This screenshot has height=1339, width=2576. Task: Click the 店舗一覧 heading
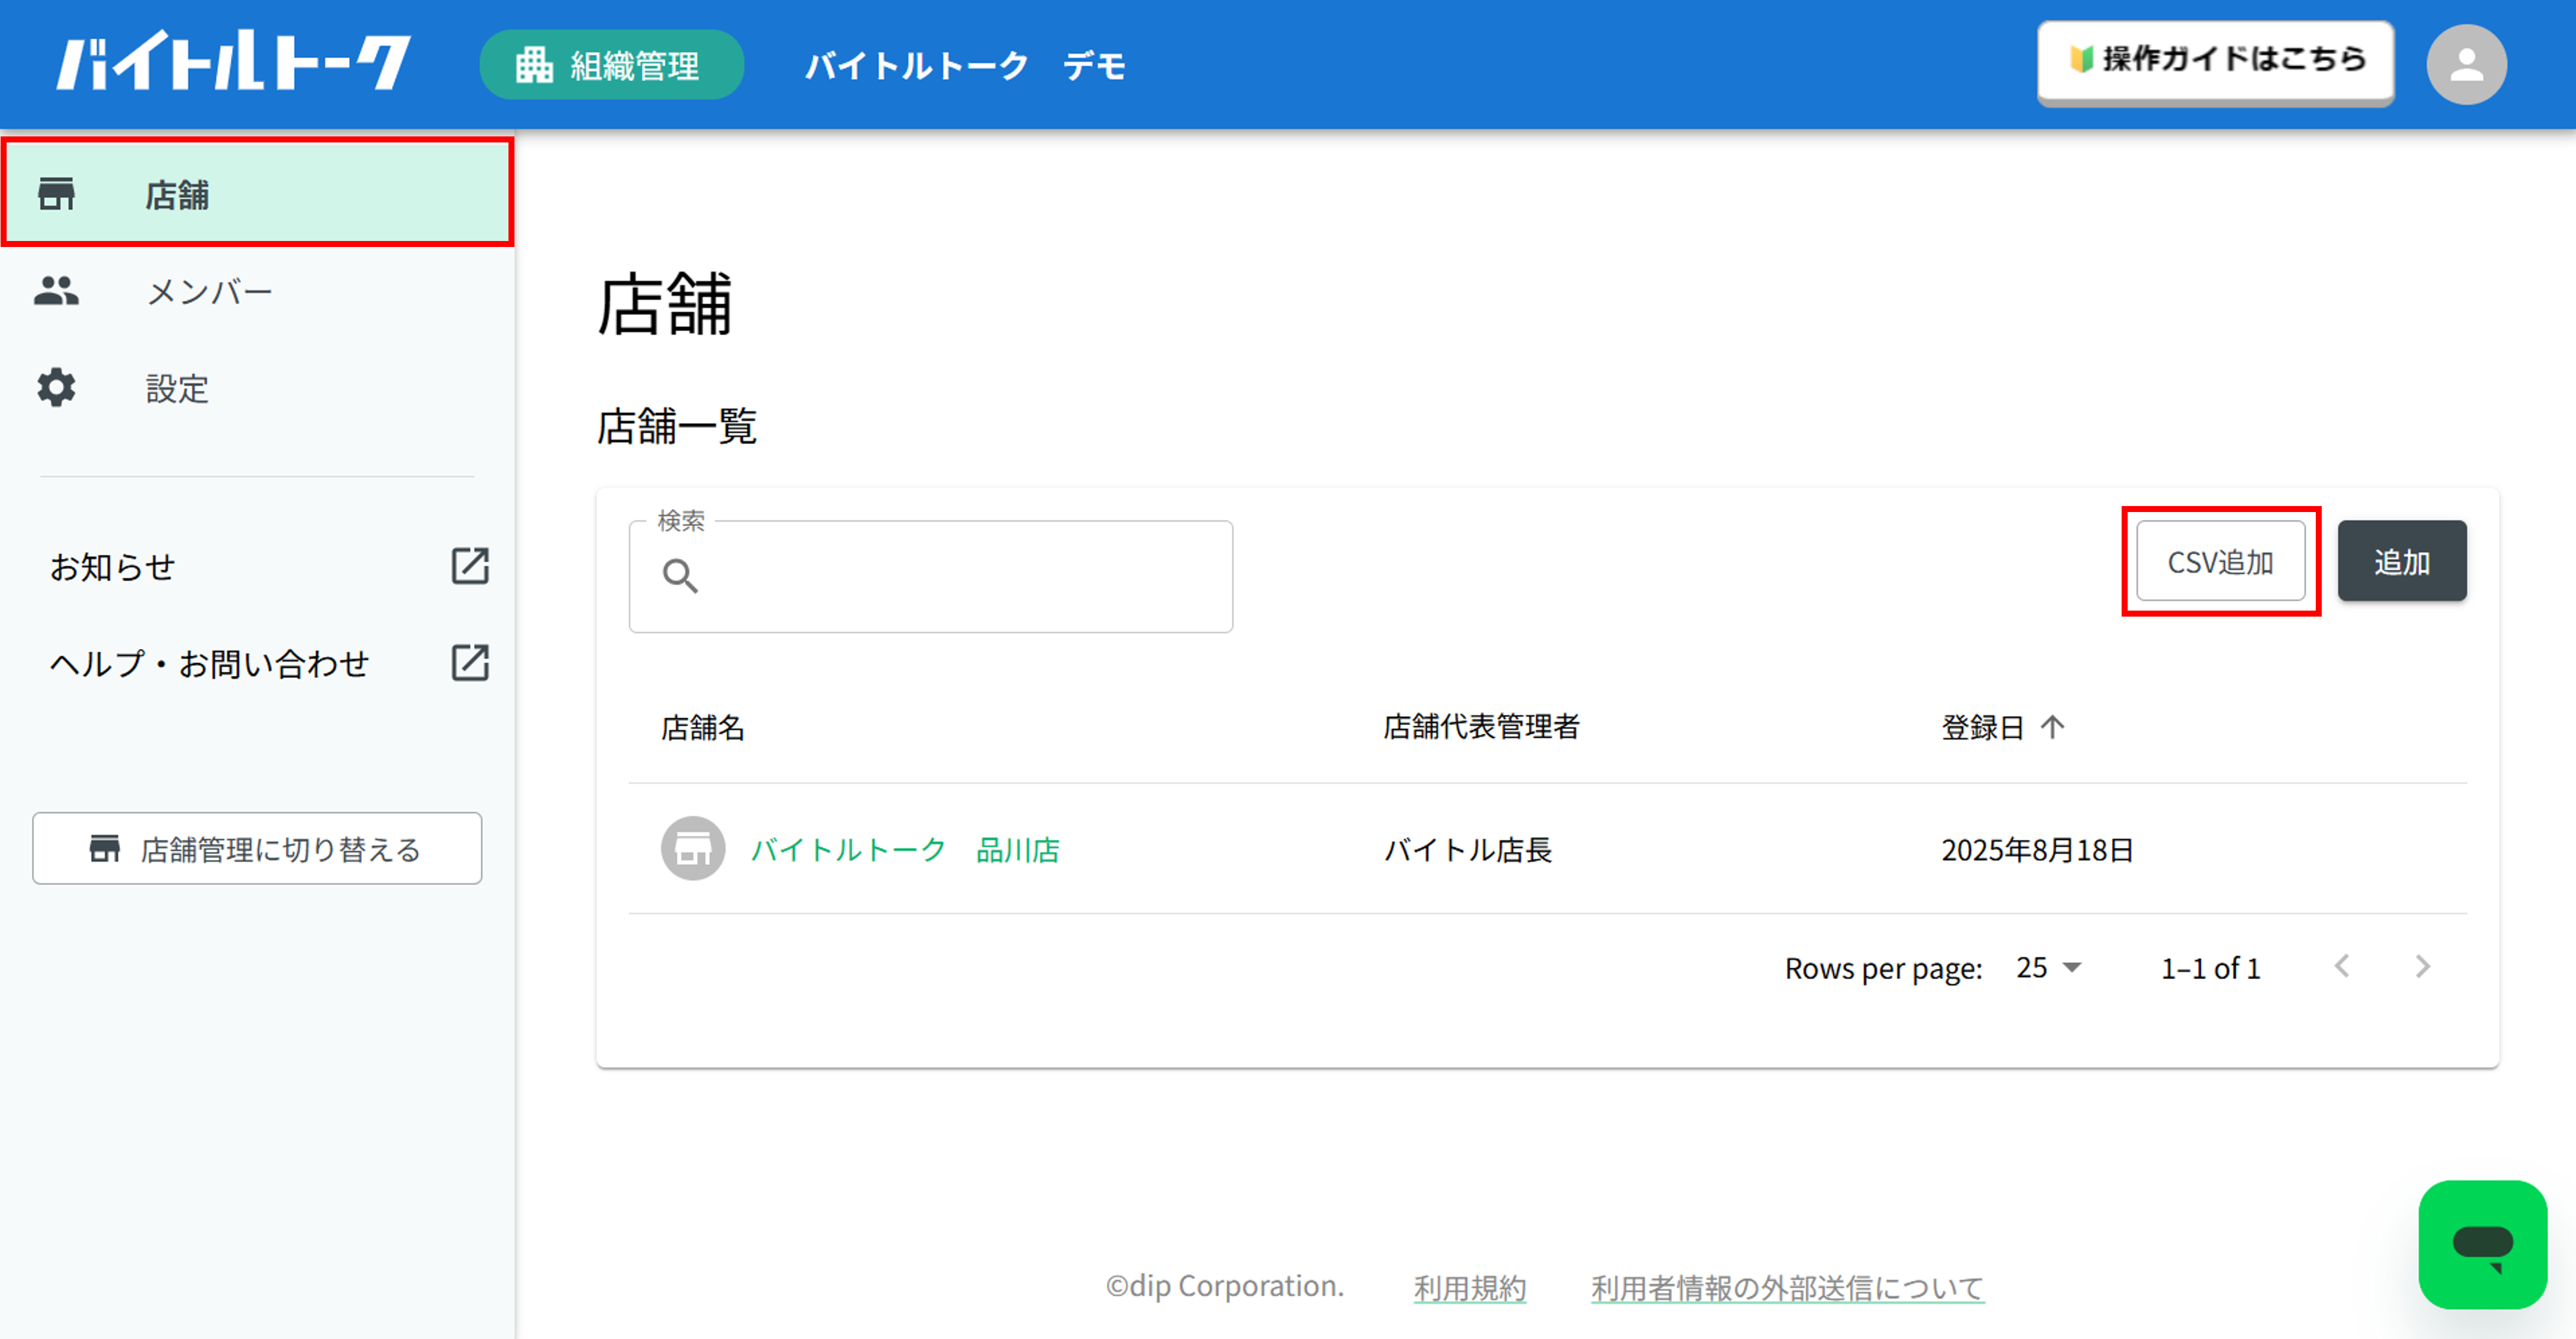[x=676, y=426]
